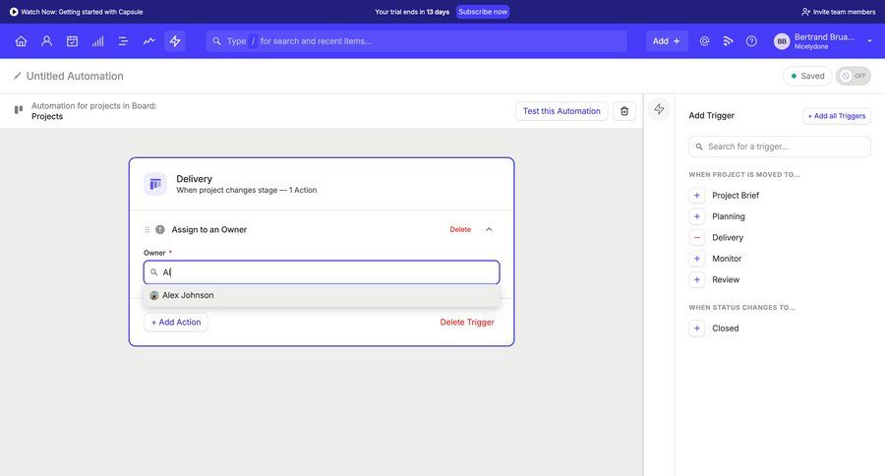The width and height of the screenshot is (885, 476).
Task: Remove the Delivery trigger with minus button
Action: pos(697,238)
